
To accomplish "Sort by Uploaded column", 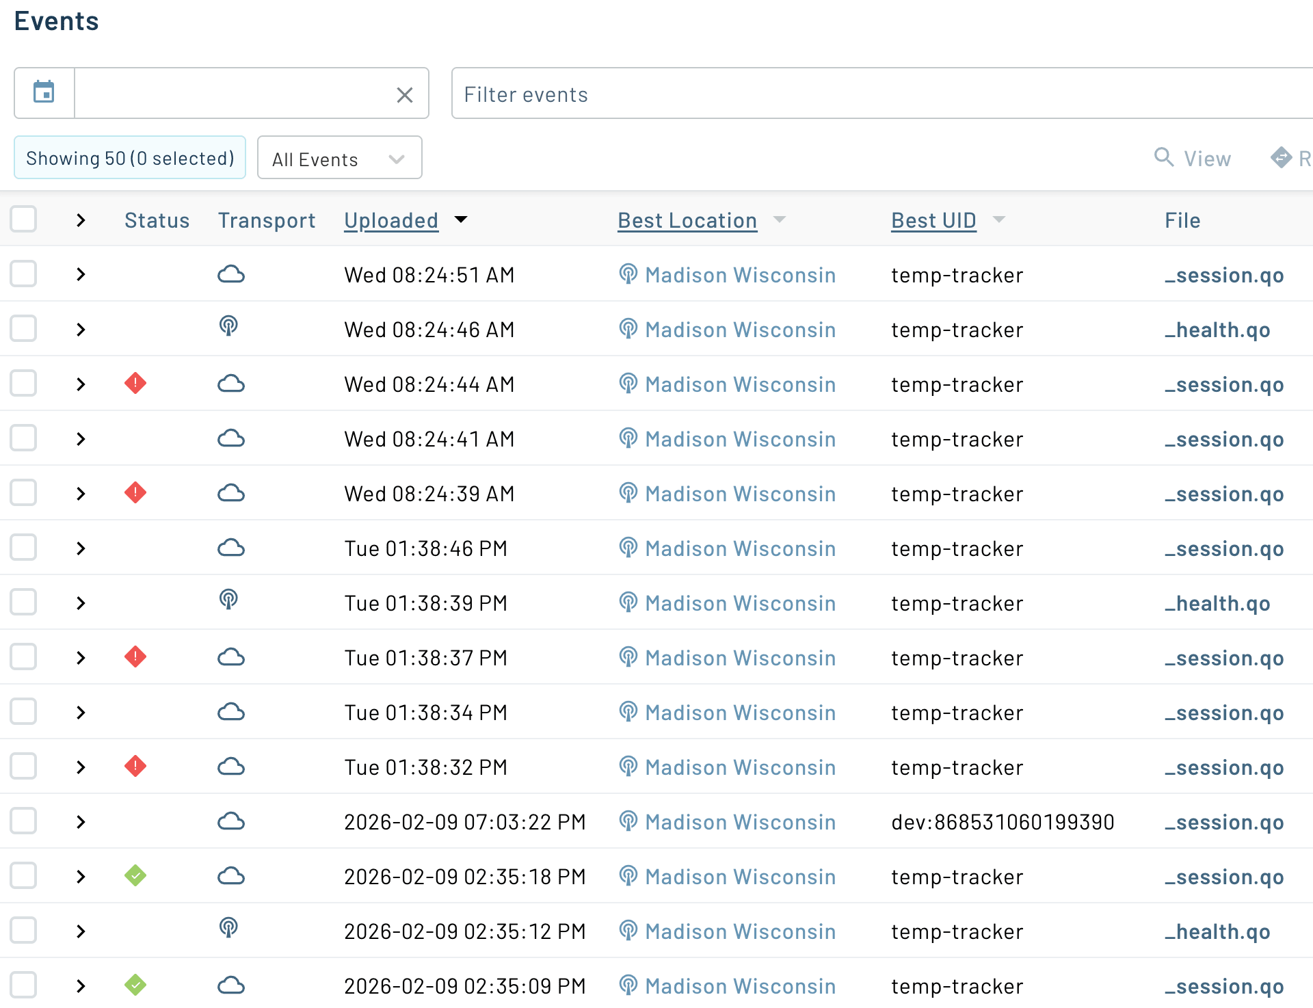I will (x=391, y=220).
